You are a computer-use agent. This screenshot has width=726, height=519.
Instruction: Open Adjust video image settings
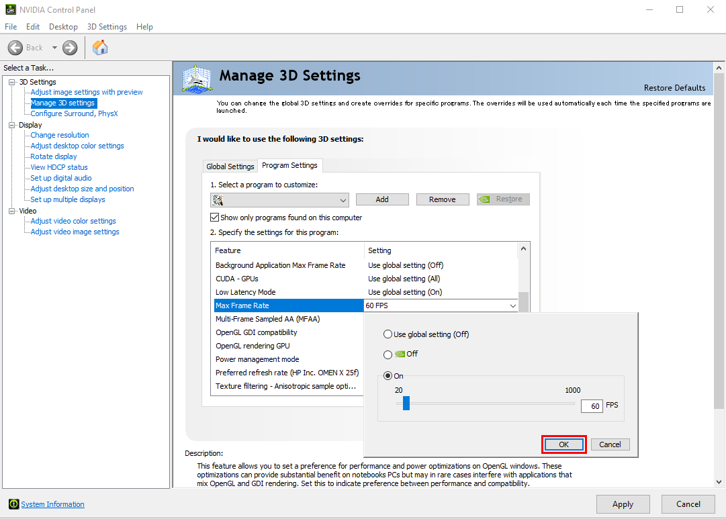point(75,232)
